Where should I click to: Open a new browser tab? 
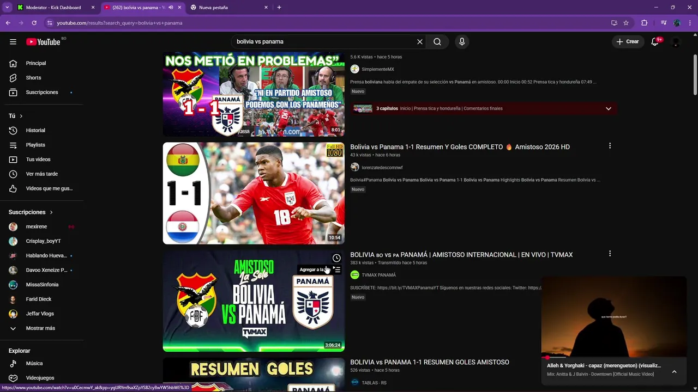[279, 8]
